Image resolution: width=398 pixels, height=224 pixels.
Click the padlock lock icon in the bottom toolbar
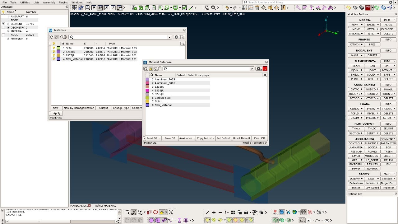click(246, 212)
